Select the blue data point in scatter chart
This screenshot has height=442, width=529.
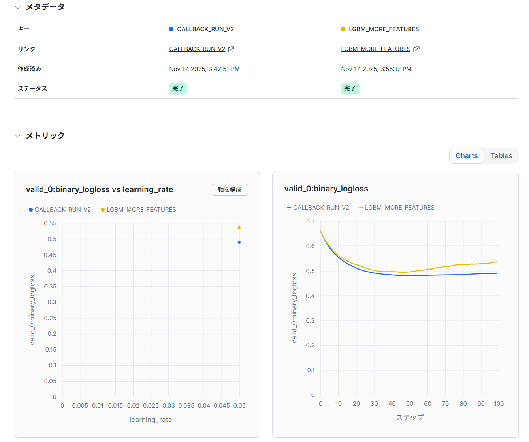(x=239, y=242)
